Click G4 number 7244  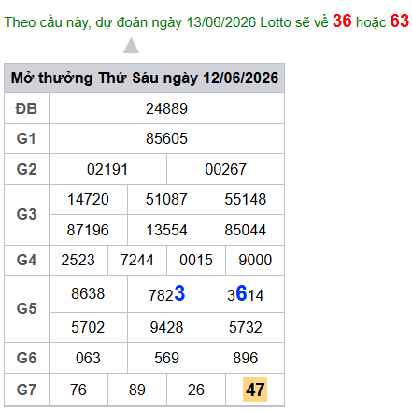pos(137,260)
